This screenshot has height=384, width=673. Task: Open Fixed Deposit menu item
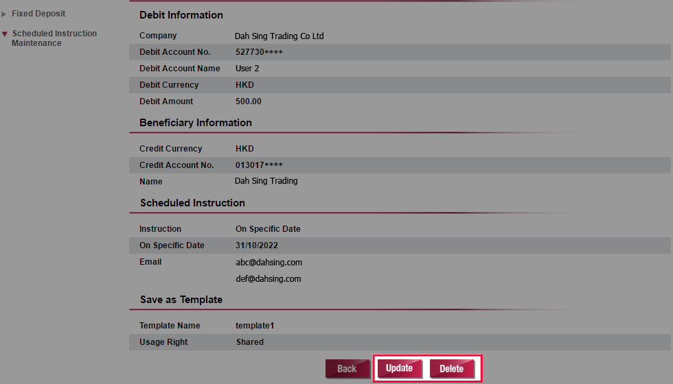tap(38, 14)
